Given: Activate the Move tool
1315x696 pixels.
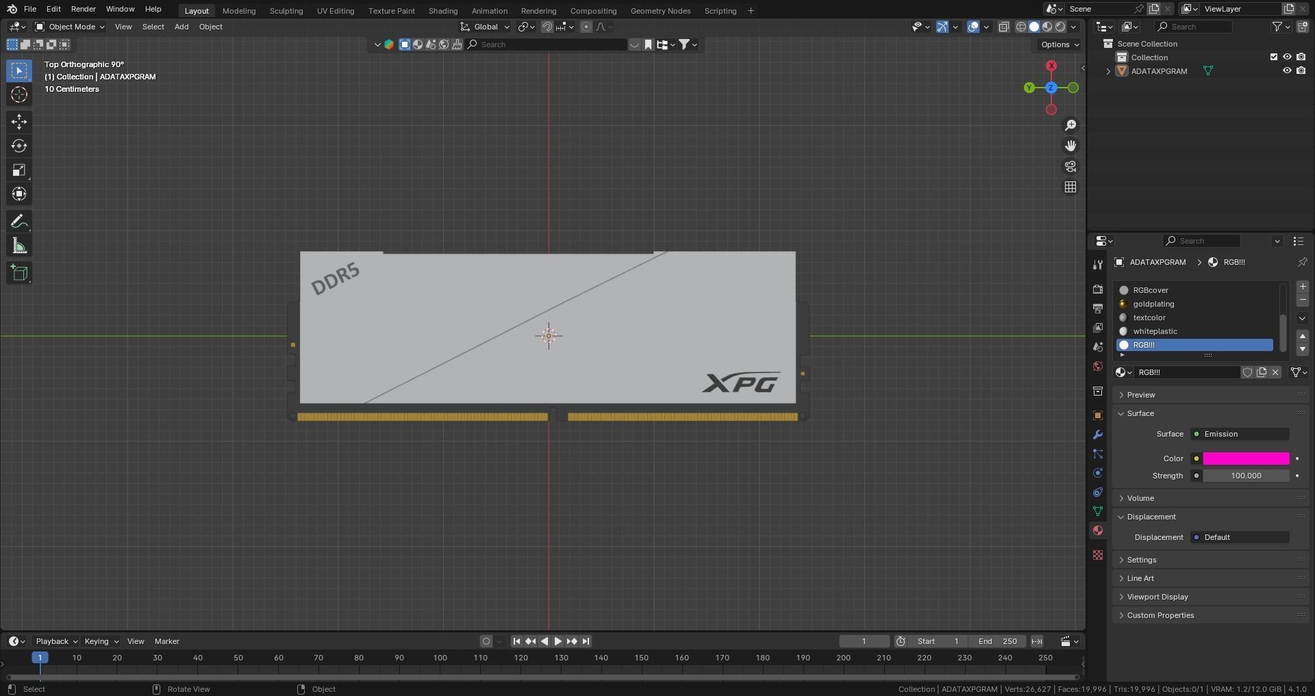Looking at the screenshot, I should (19, 122).
